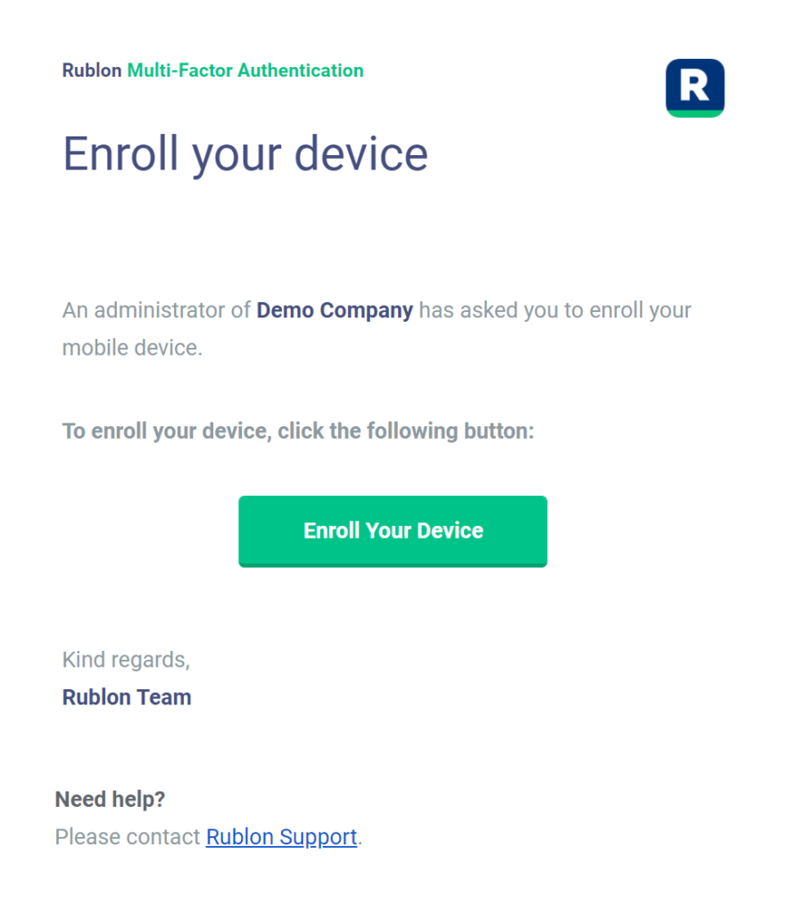Click the Rublon R logo icon

[694, 85]
